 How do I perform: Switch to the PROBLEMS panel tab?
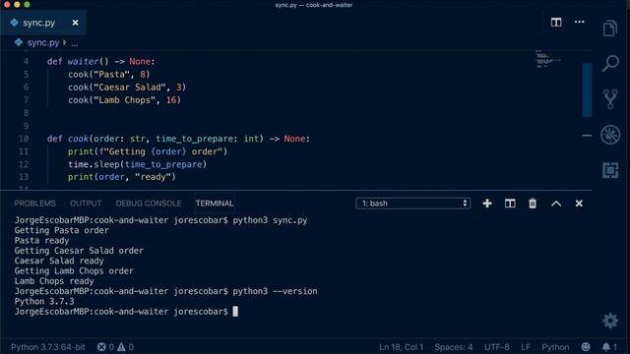point(35,204)
